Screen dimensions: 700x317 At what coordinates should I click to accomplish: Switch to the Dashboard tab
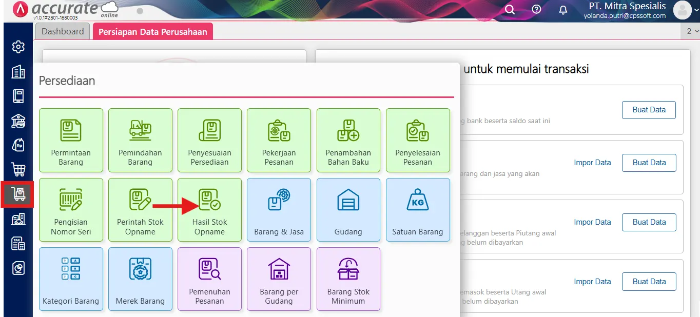tap(63, 31)
